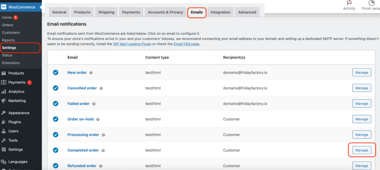Click help icon next to Processing order
The image size is (380, 170).
tap(104, 135)
